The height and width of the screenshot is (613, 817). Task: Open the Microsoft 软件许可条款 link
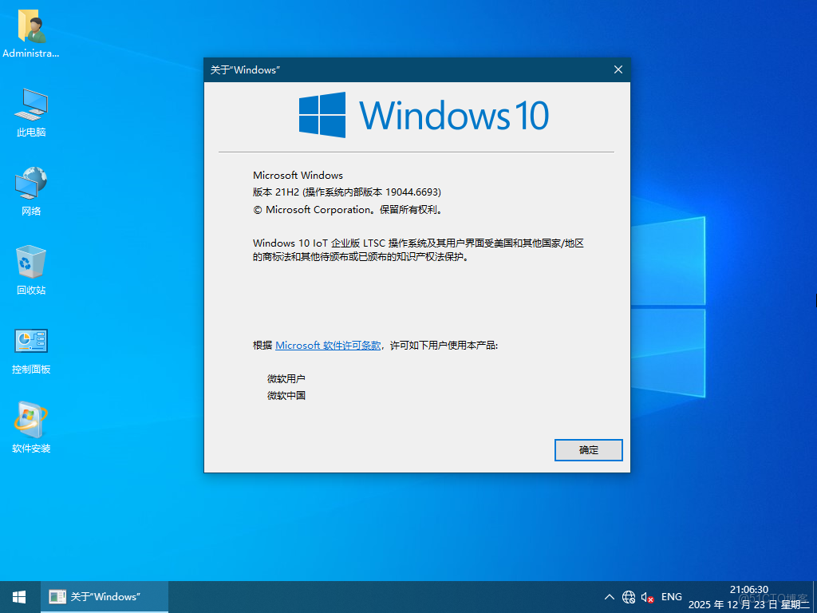point(327,345)
